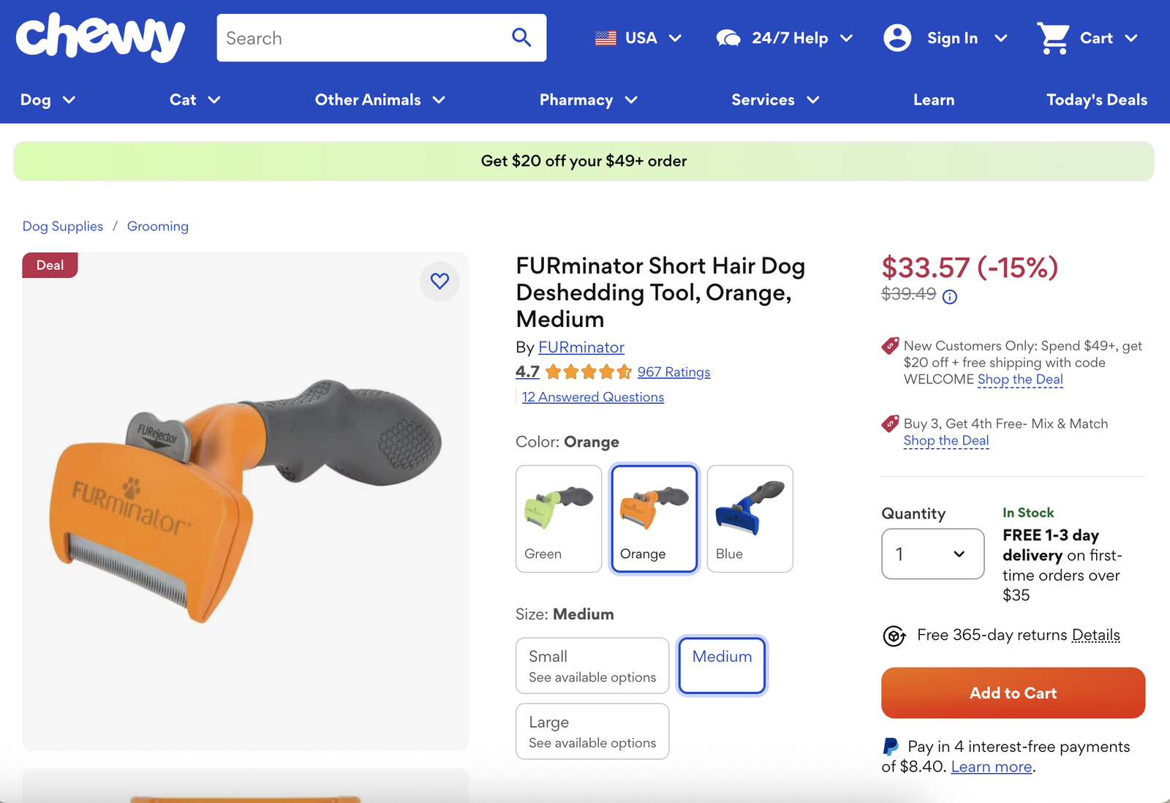Expand the Dog menu

point(48,100)
